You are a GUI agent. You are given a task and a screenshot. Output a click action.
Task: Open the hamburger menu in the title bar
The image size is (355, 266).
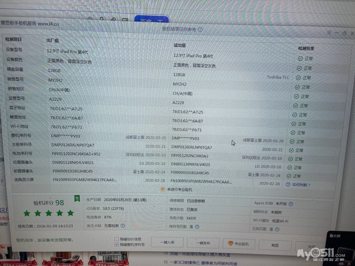pos(329,33)
